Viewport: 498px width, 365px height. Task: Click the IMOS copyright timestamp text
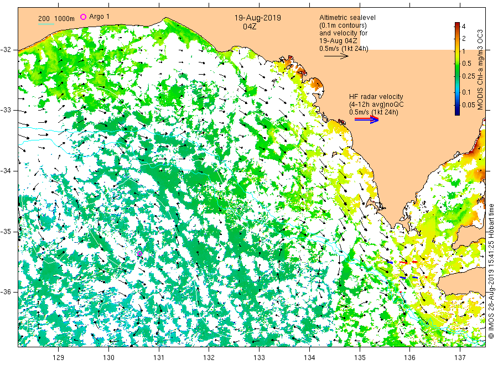click(x=491, y=272)
